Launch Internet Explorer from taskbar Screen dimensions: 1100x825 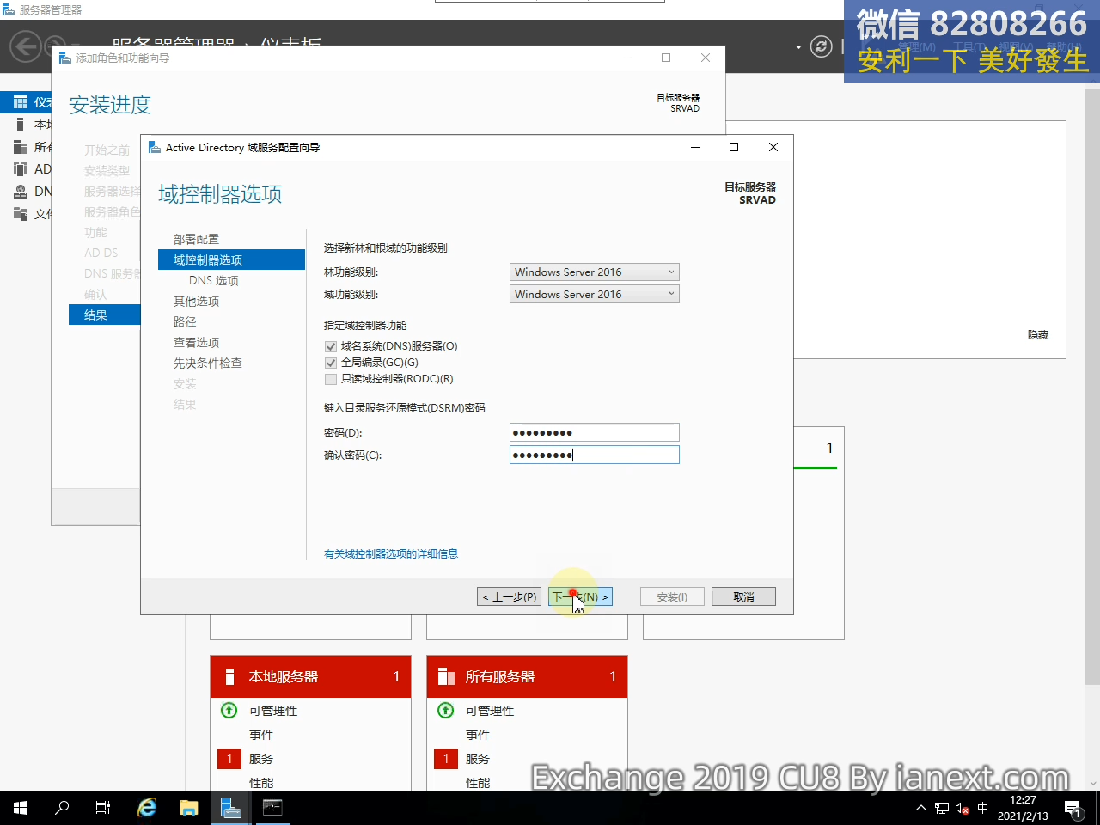(x=147, y=808)
